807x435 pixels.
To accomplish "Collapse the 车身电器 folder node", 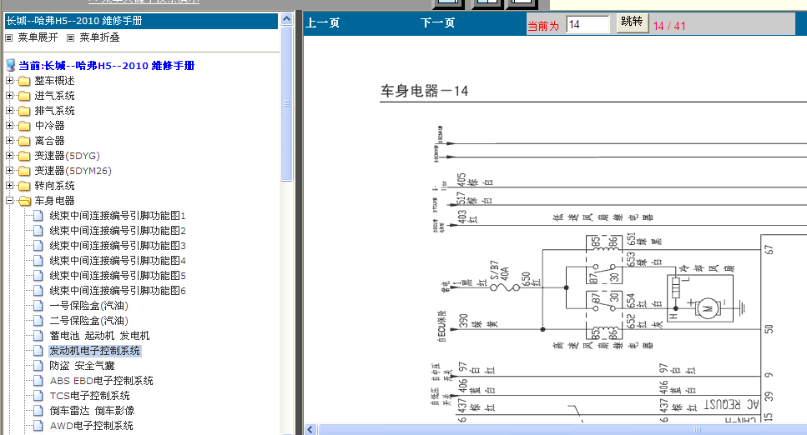I will tap(9, 201).
